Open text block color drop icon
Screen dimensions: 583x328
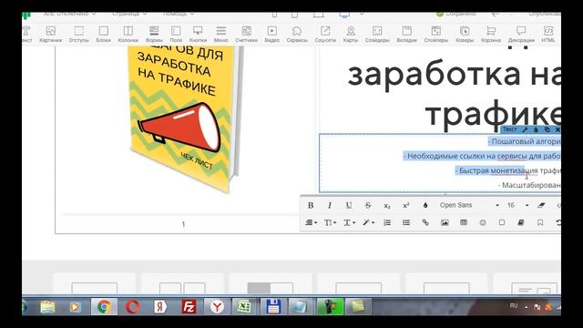(x=536, y=129)
